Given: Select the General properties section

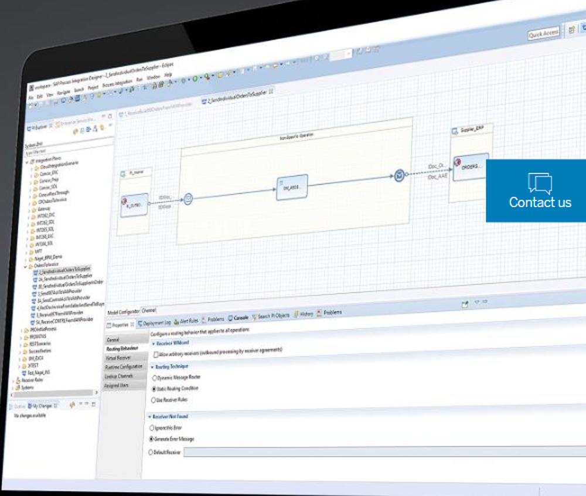Looking at the screenshot, I should click(x=127, y=339).
